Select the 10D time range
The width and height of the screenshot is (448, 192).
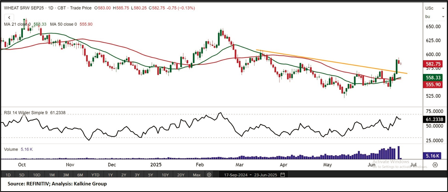37,175
